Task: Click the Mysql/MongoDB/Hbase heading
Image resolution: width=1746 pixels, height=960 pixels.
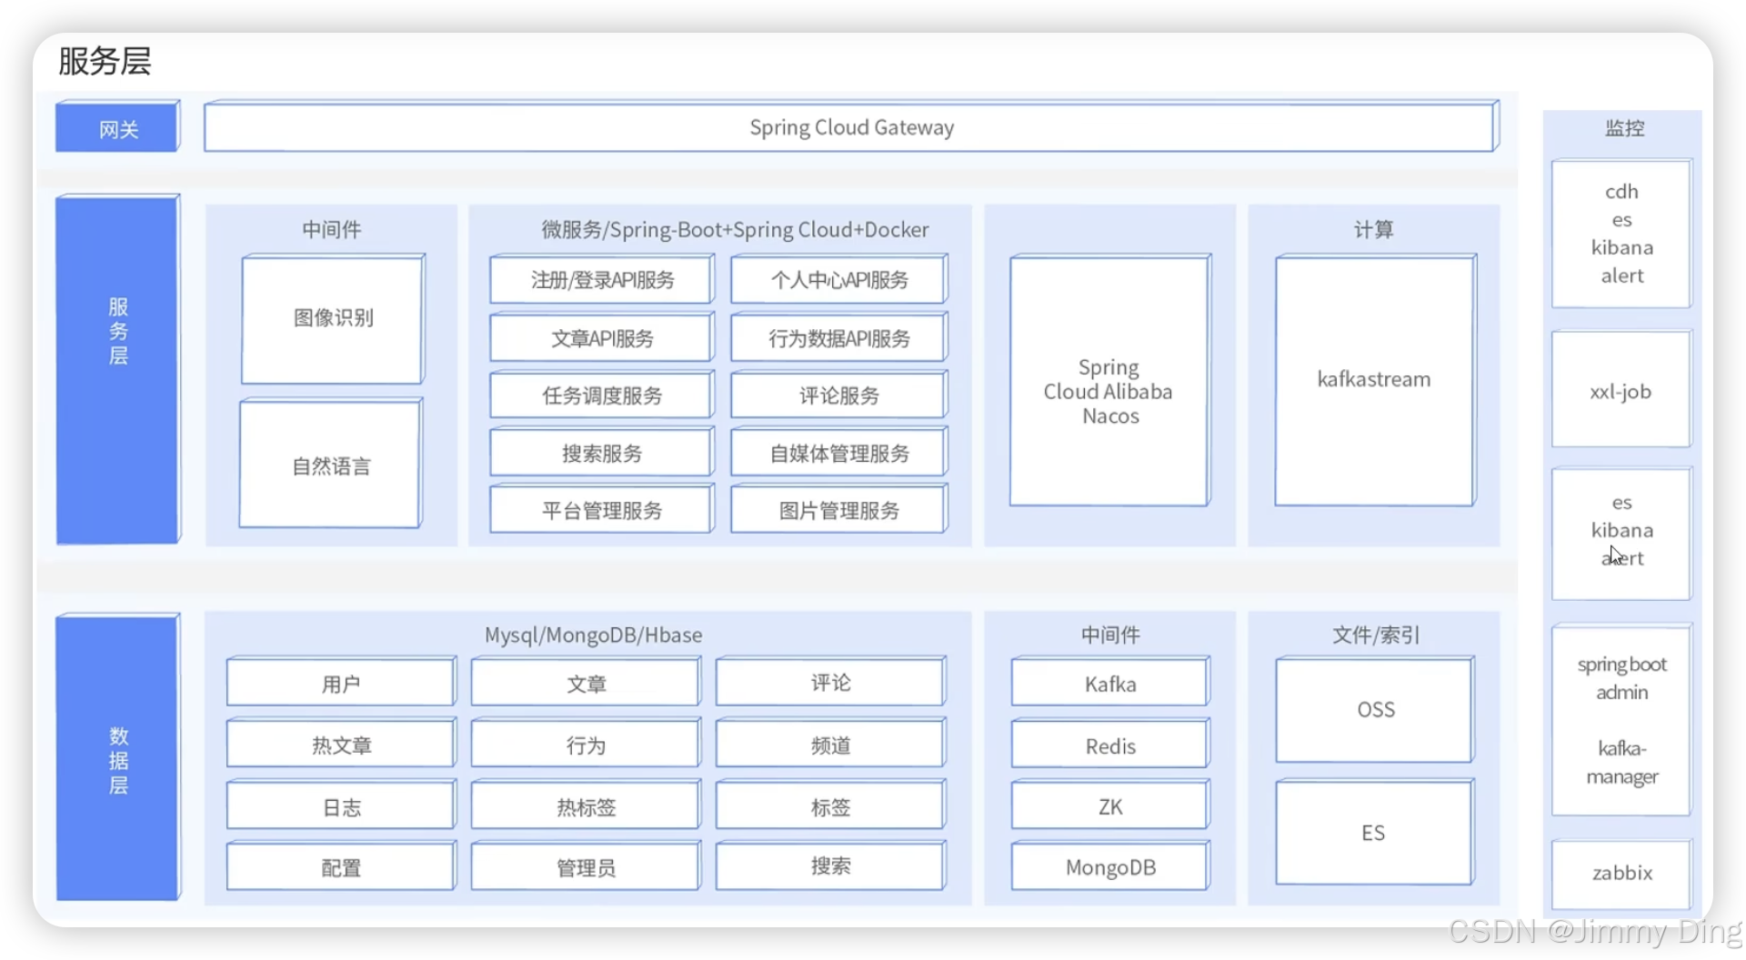Action: click(x=593, y=635)
